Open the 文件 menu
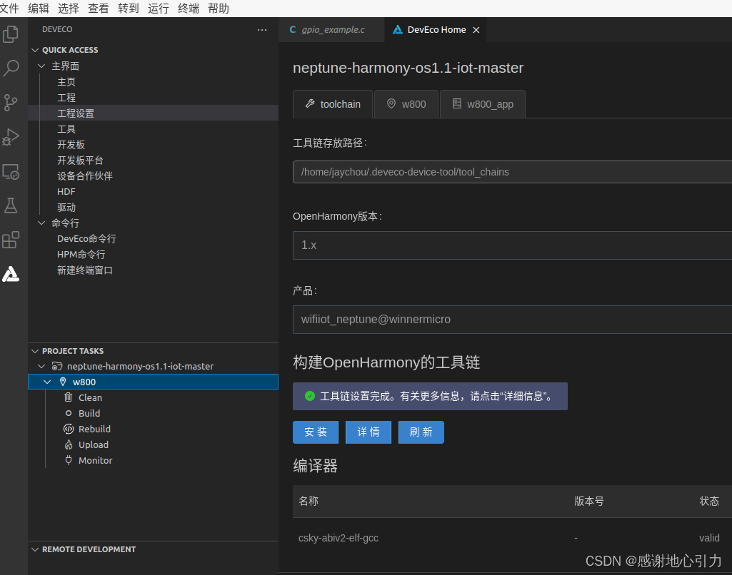Screen dimensions: 732x575 [9, 9]
